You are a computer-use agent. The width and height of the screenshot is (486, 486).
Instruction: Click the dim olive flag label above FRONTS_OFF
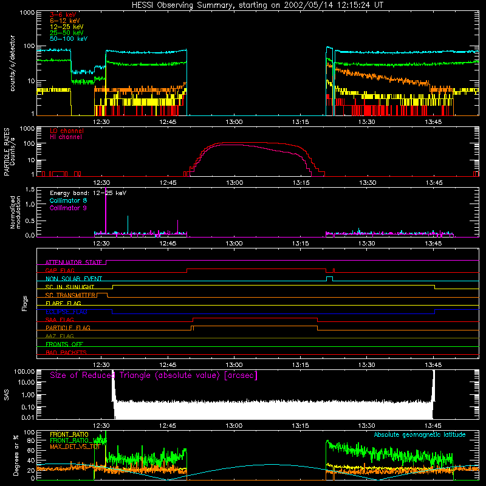[60, 336]
